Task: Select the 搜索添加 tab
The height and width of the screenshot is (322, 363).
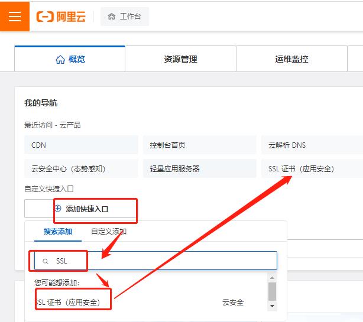Action: [58, 232]
